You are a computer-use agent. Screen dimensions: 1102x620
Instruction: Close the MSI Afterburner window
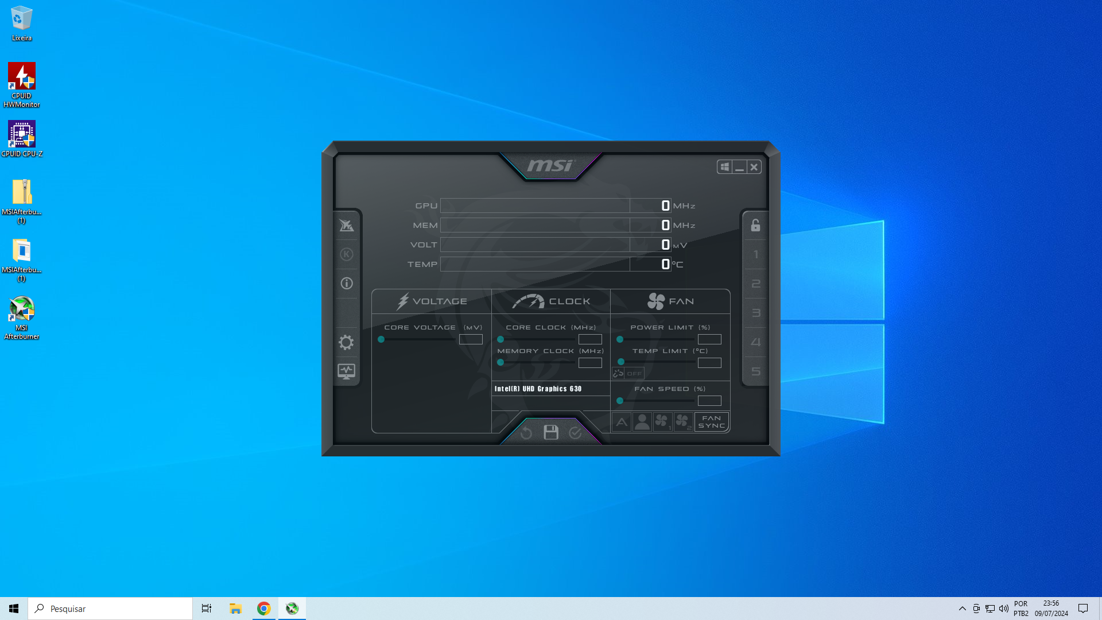click(754, 167)
